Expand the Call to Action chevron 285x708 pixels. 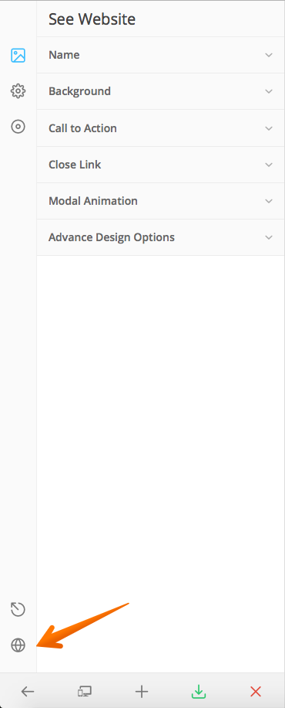click(x=269, y=128)
